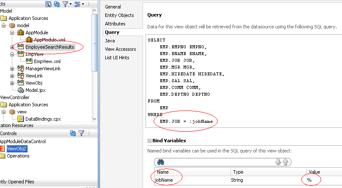Click the ManagerViewLink icon

point(21,69)
